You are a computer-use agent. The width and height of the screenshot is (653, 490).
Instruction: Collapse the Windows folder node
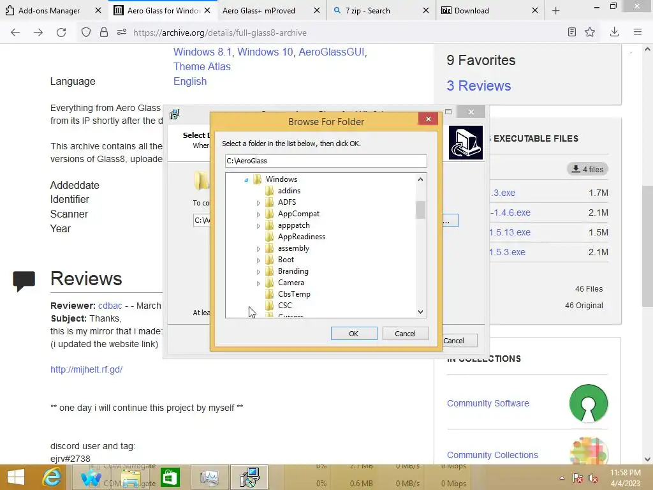[x=247, y=179]
